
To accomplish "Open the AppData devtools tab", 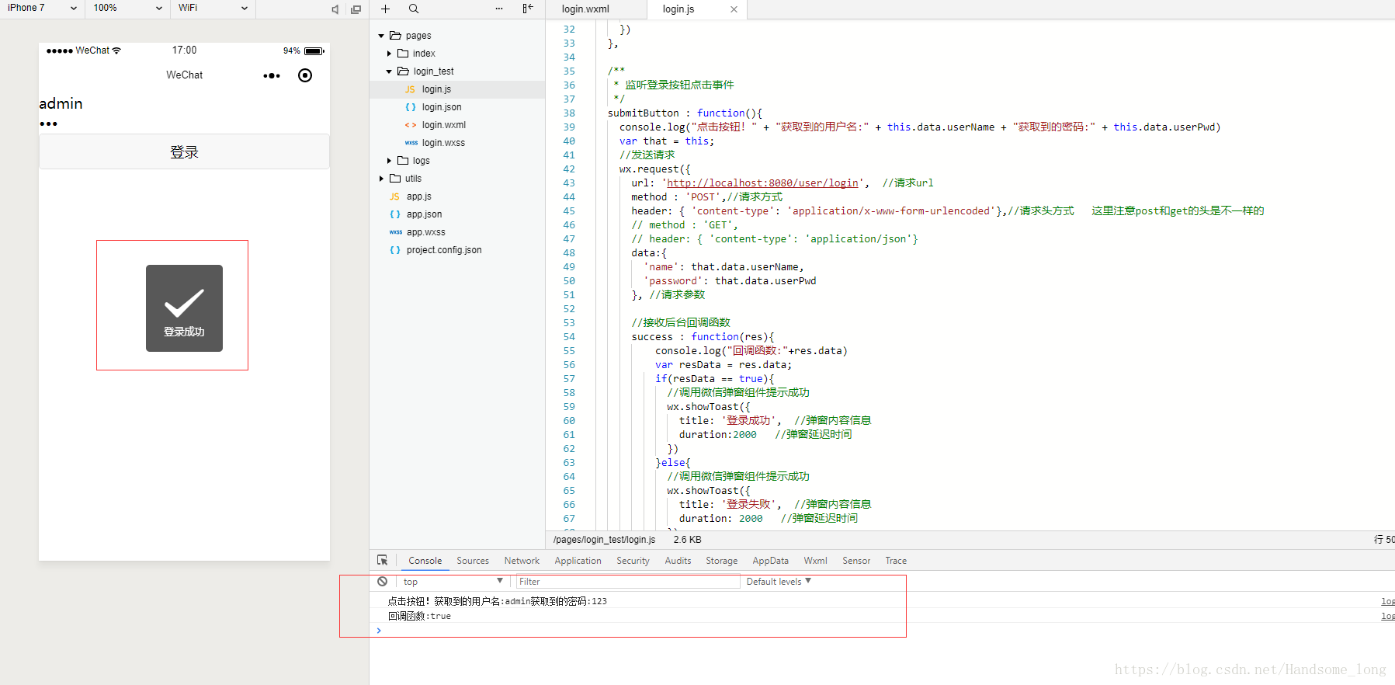I will (x=771, y=561).
